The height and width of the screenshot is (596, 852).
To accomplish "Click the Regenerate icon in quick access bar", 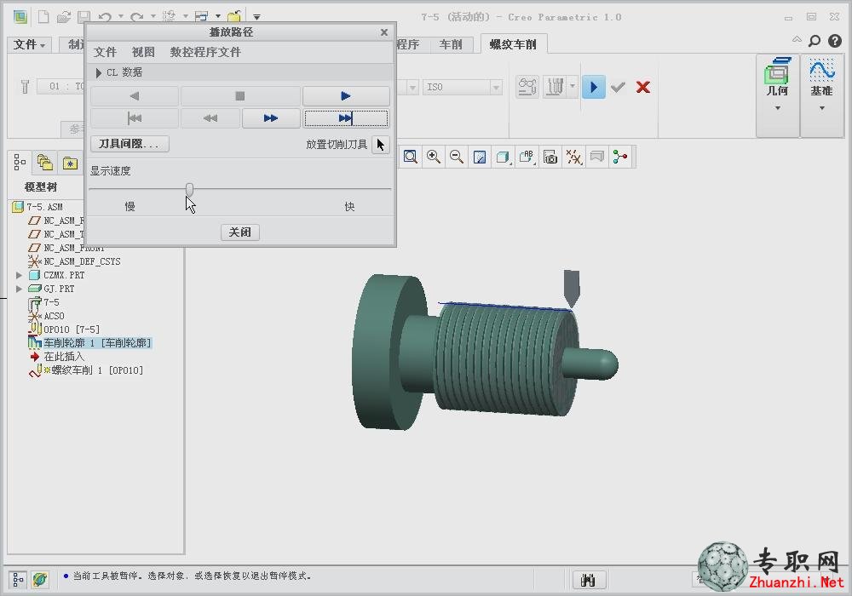I will [x=169, y=17].
